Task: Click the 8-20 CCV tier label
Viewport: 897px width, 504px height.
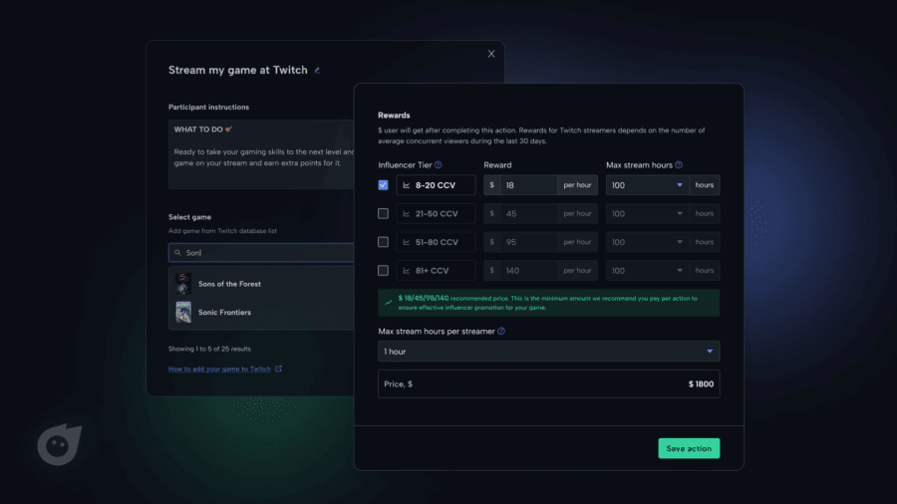Action: click(x=436, y=185)
